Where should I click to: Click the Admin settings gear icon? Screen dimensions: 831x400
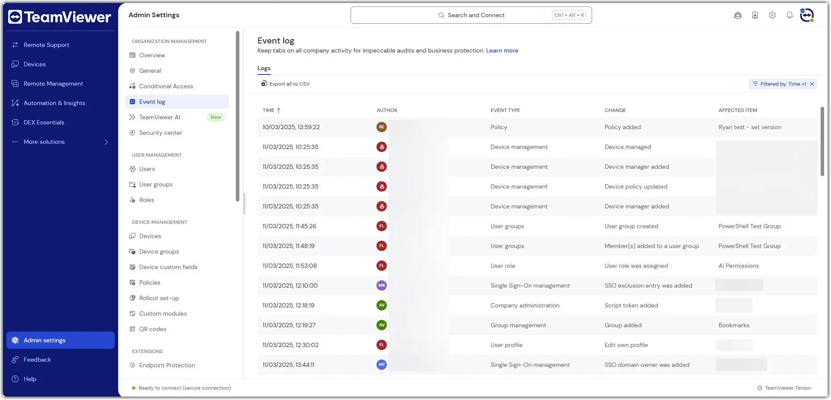(15, 340)
